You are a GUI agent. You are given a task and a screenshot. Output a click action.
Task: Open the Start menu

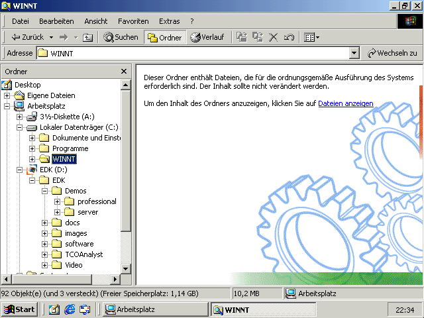coord(19,309)
